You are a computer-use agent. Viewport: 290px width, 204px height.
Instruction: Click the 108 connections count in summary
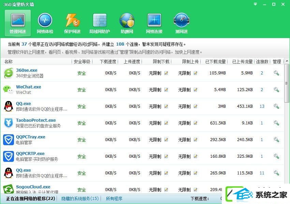[120, 44]
